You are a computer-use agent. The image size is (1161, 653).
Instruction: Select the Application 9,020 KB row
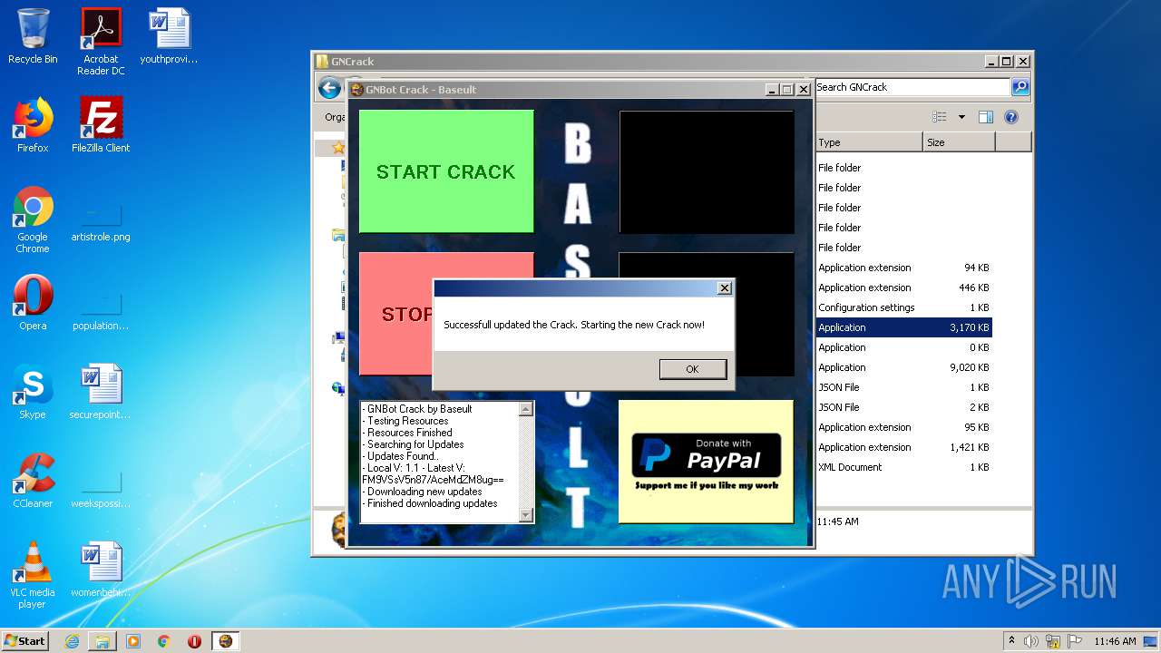(903, 367)
